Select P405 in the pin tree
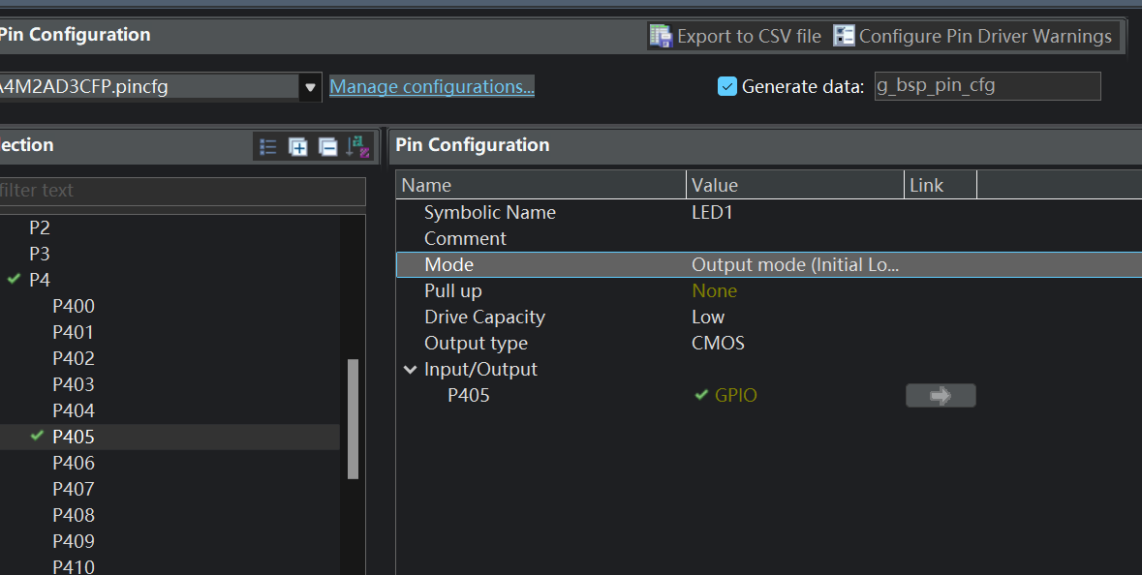 74,437
